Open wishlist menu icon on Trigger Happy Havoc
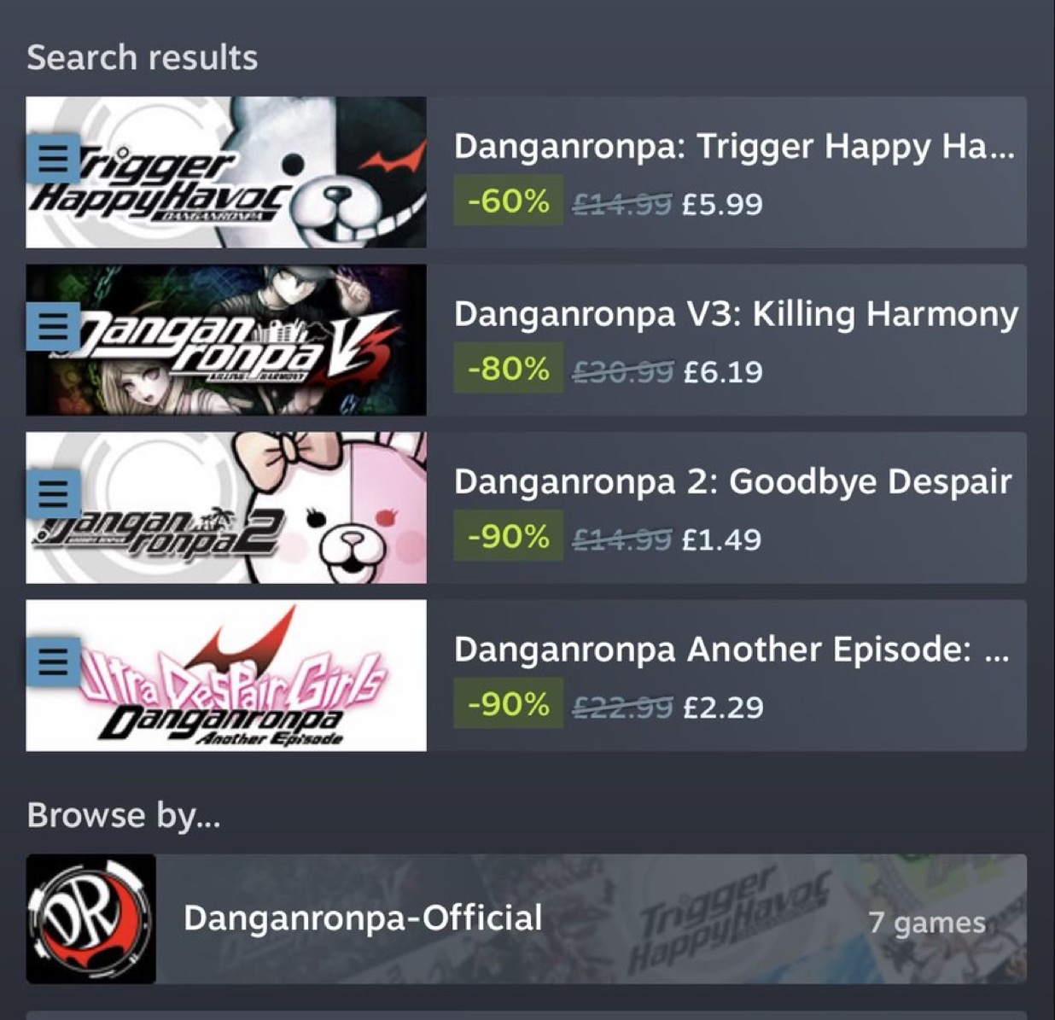The width and height of the screenshot is (1055, 1020). pyautogui.click(x=53, y=159)
